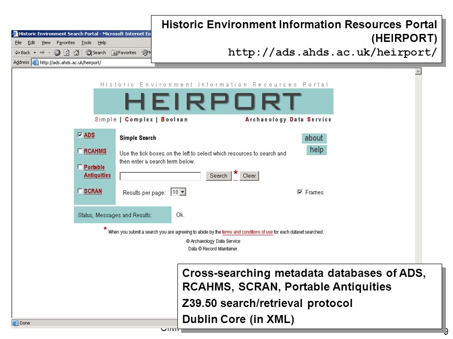Untick the ADS resource checkbox
The image size is (453, 339).
(80, 135)
